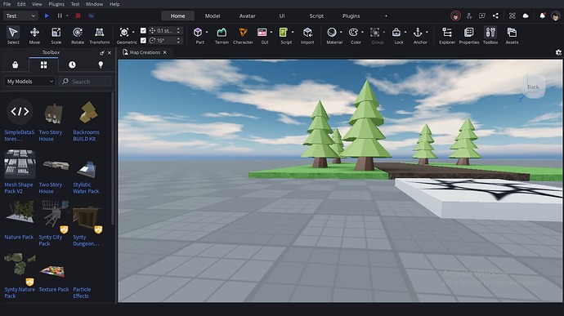This screenshot has height=316, width=564.
Task: Expand the Anchor dropdown arrow
Action: pos(427,33)
